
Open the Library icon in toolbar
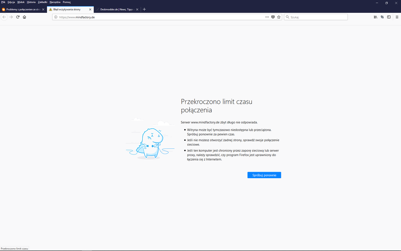376,17
